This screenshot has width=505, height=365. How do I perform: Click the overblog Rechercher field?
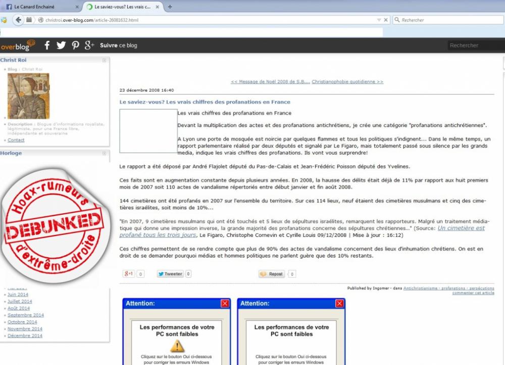[x=476, y=45]
